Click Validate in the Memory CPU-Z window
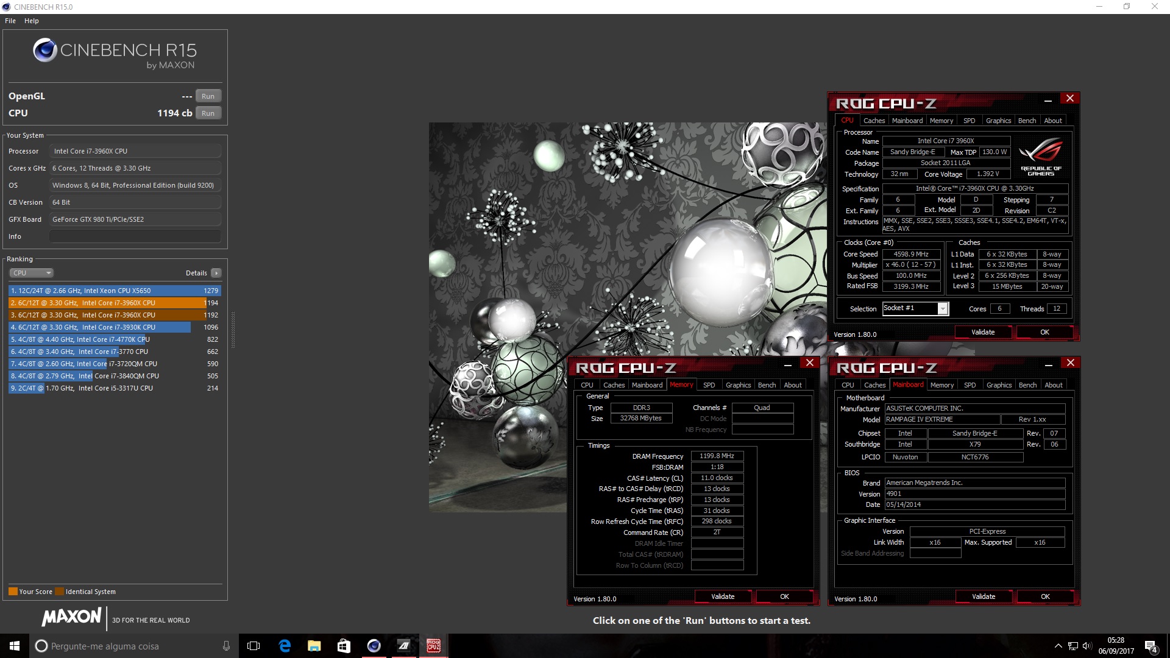This screenshot has width=1170, height=658. pyautogui.click(x=722, y=596)
